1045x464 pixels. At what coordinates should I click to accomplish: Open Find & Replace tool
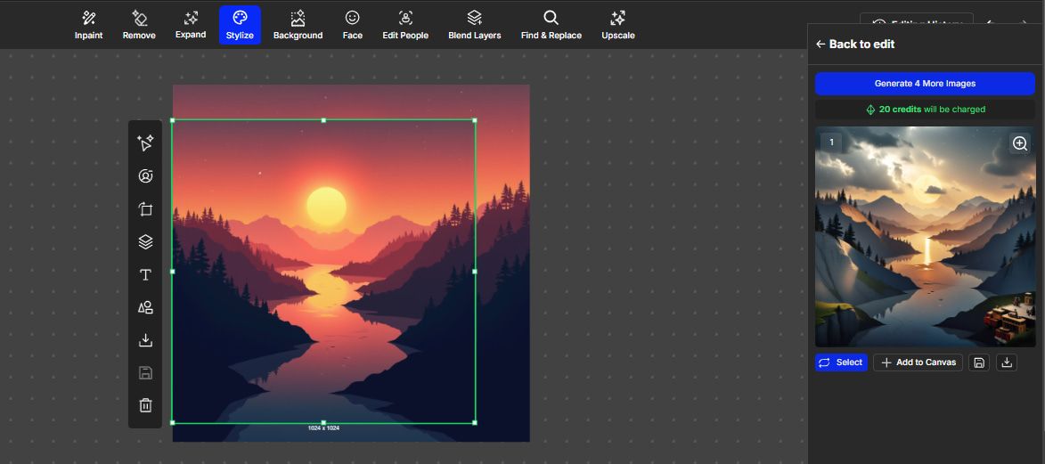pyautogui.click(x=551, y=25)
